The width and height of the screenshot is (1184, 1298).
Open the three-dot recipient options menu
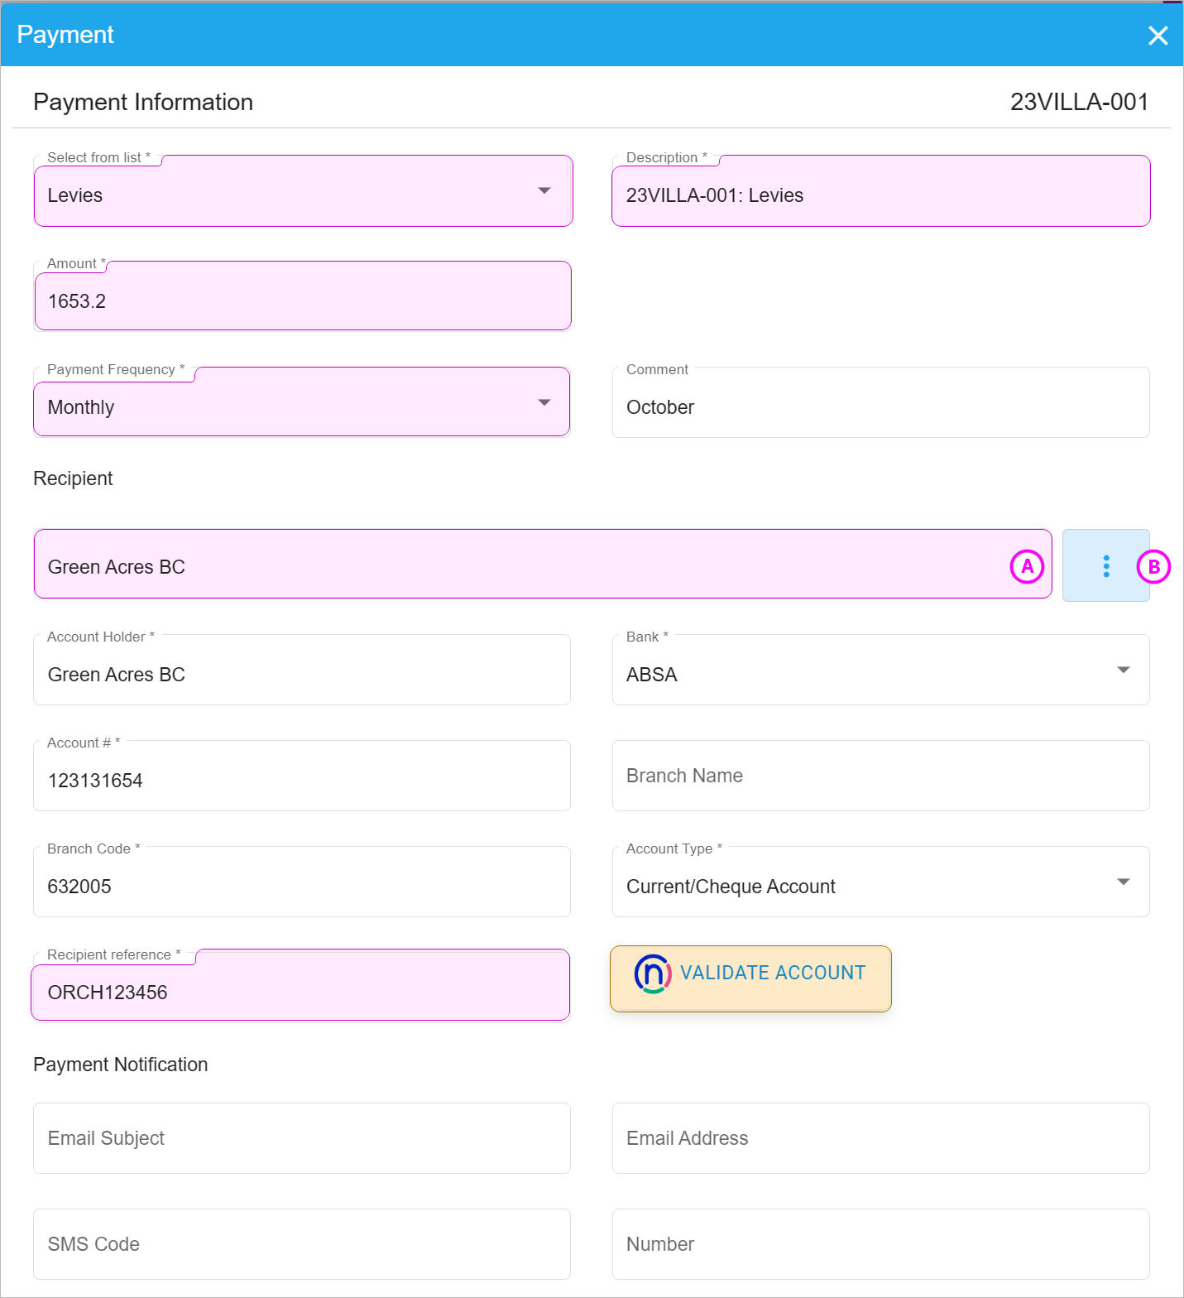tap(1105, 566)
